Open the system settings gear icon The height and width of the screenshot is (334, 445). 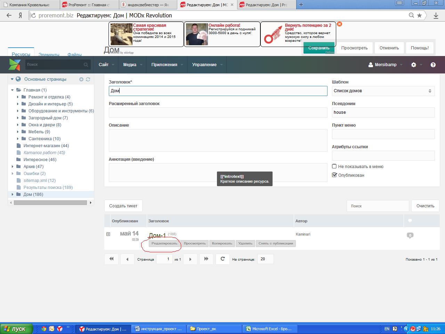(413, 65)
